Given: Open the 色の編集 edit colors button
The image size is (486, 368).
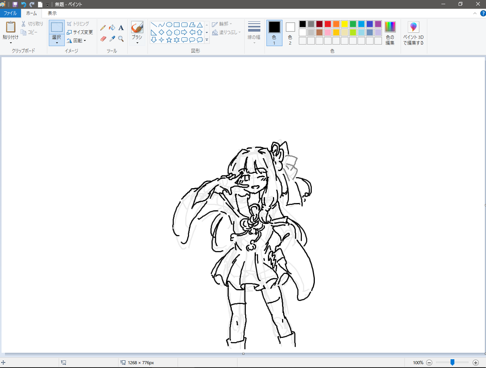Looking at the screenshot, I should [390, 33].
